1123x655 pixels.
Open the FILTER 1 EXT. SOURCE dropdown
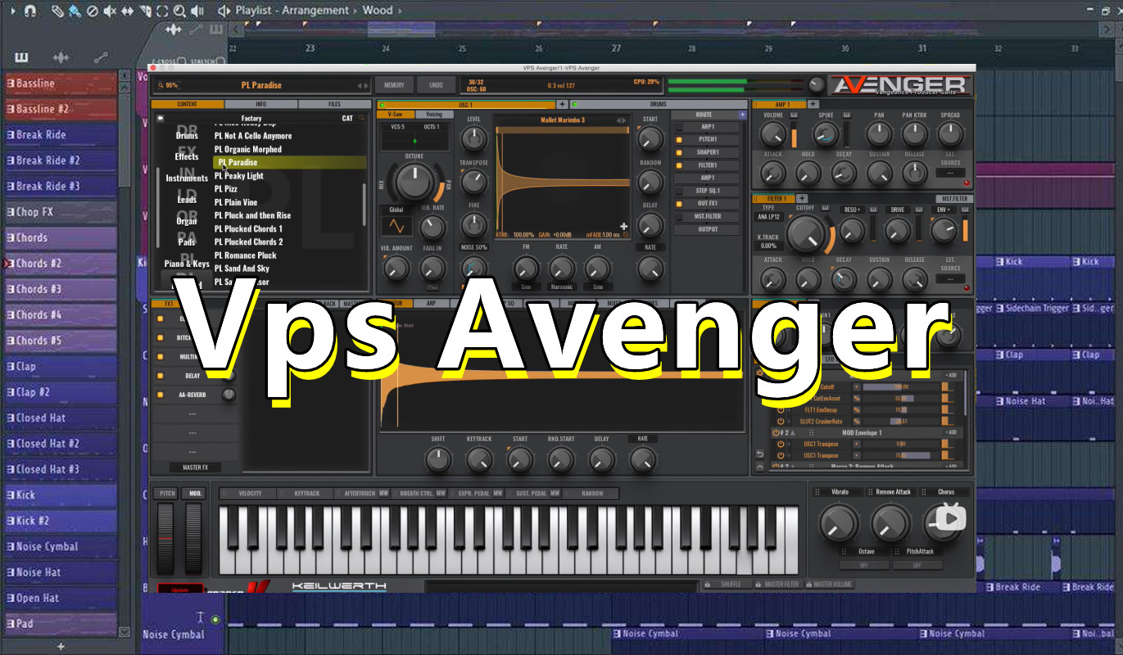[x=950, y=278]
